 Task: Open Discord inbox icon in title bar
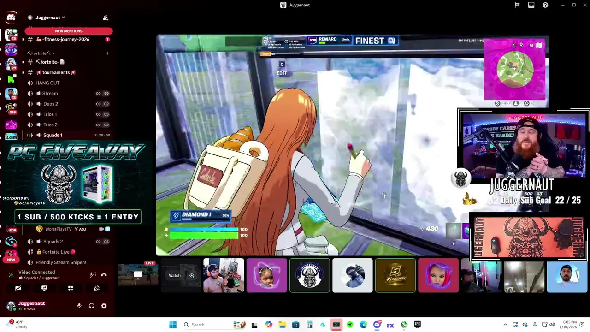click(531, 5)
